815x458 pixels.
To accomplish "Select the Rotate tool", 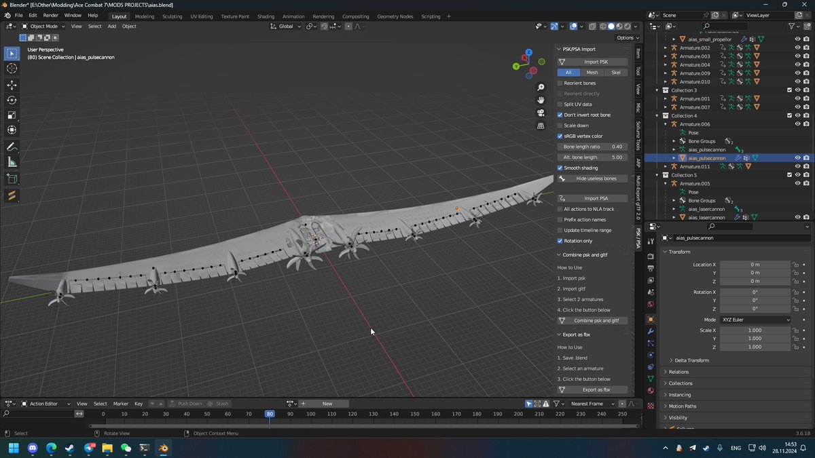I will (12, 100).
